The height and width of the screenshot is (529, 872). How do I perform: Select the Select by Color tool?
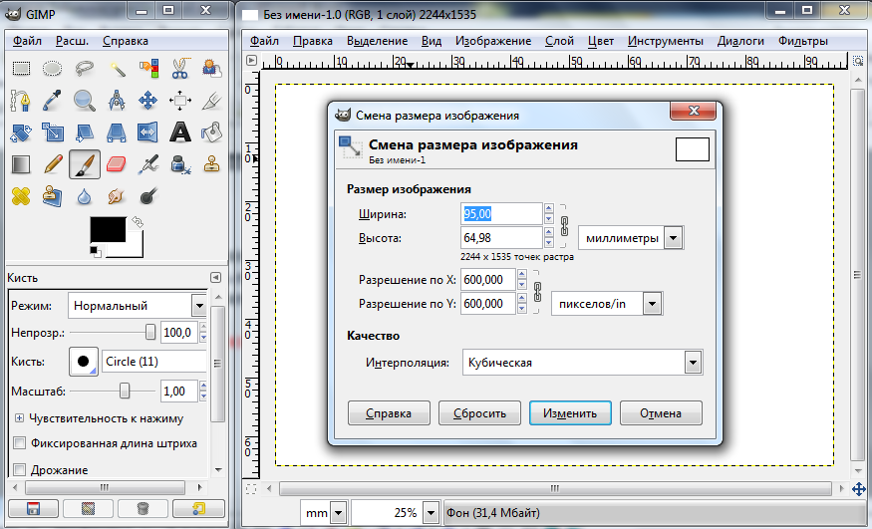[148, 69]
